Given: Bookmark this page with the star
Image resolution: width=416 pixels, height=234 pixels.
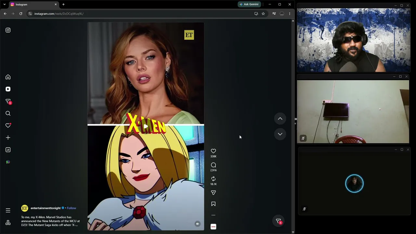Looking at the screenshot, I should coord(263,14).
